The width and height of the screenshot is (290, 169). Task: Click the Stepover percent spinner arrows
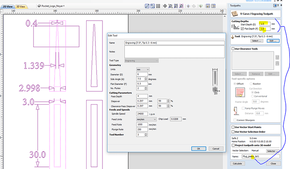click(168, 101)
